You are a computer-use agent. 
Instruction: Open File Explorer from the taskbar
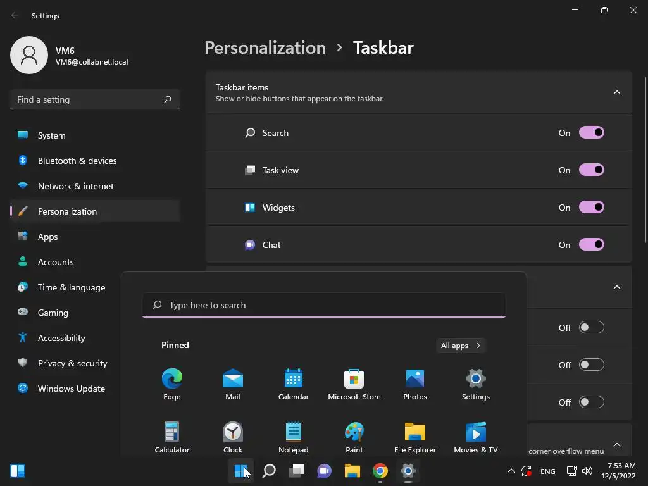[352, 471]
